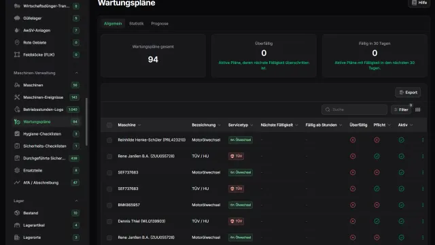The width and height of the screenshot is (435, 245).
Task: Open Rote Gebiete map pin entry
Action: [x=46, y=42]
